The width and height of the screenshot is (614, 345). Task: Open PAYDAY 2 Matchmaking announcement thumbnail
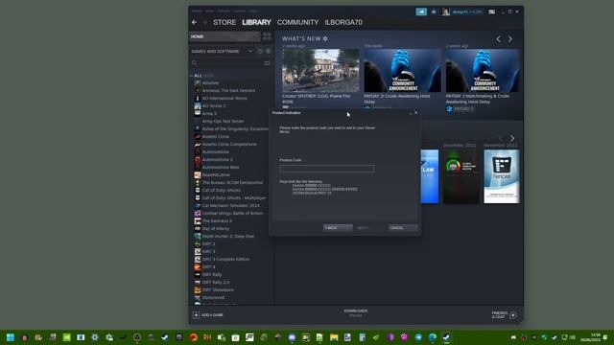tap(484, 70)
